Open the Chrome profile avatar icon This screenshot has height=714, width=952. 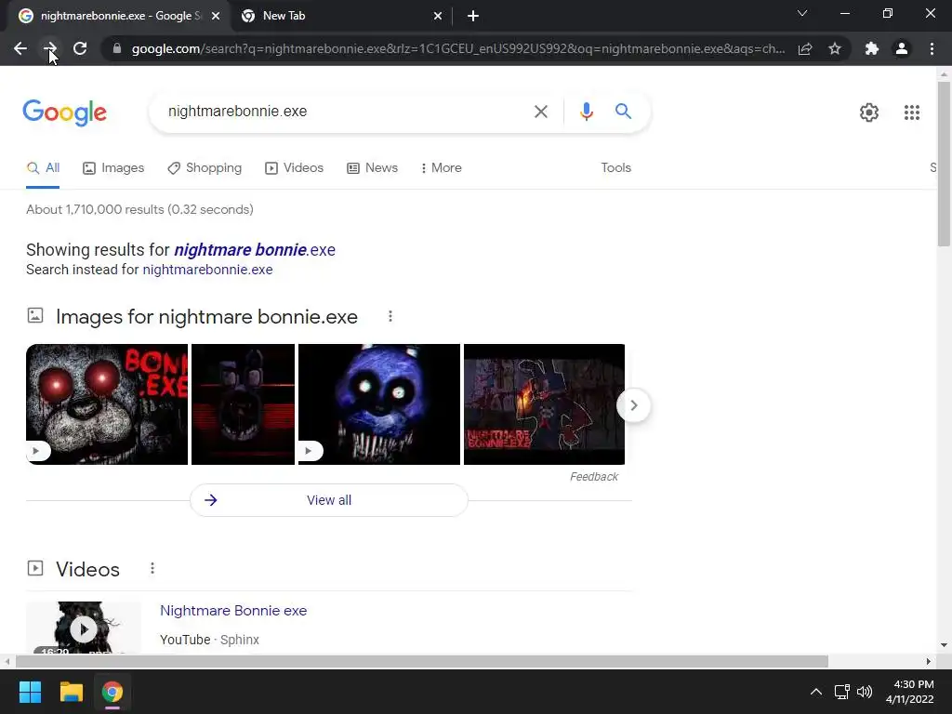coord(902,48)
